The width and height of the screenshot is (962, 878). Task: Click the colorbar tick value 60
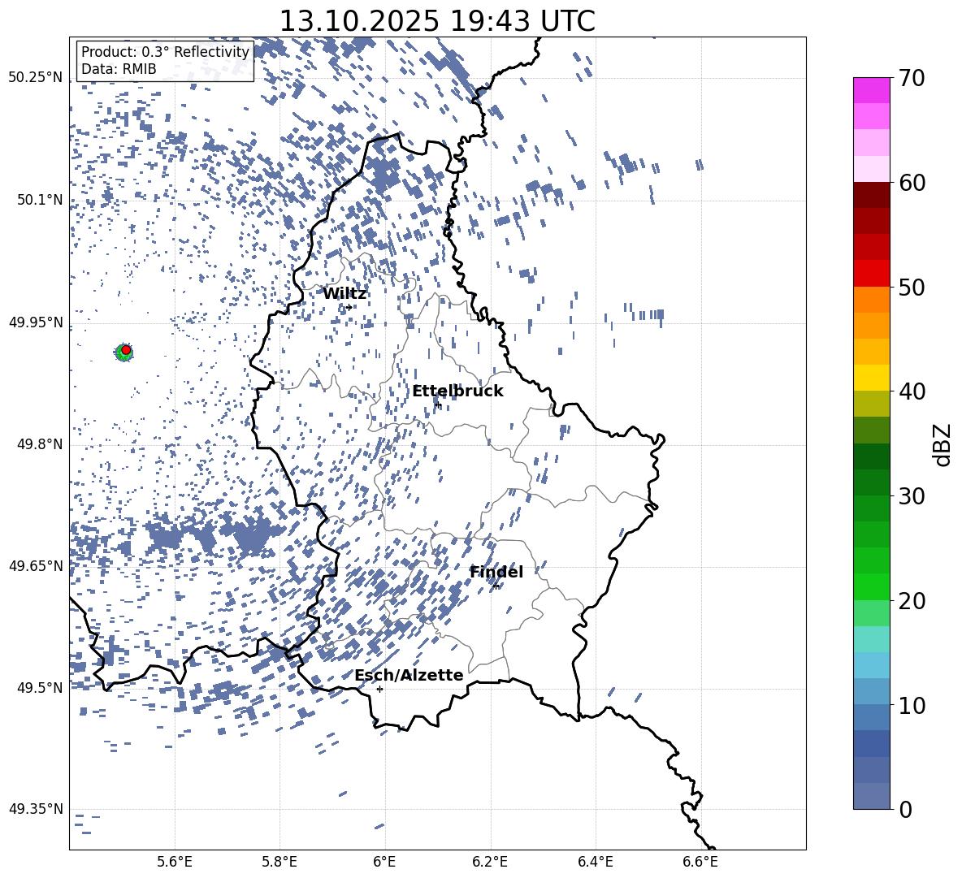(912, 183)
